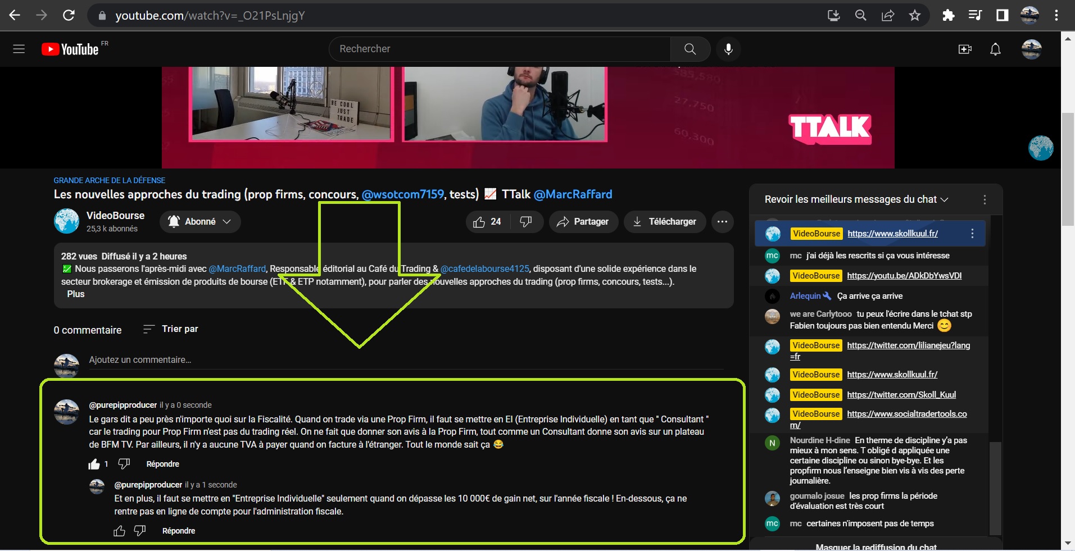
Task: Click the goumalo josue chat avatar
Action: point(772,499)
